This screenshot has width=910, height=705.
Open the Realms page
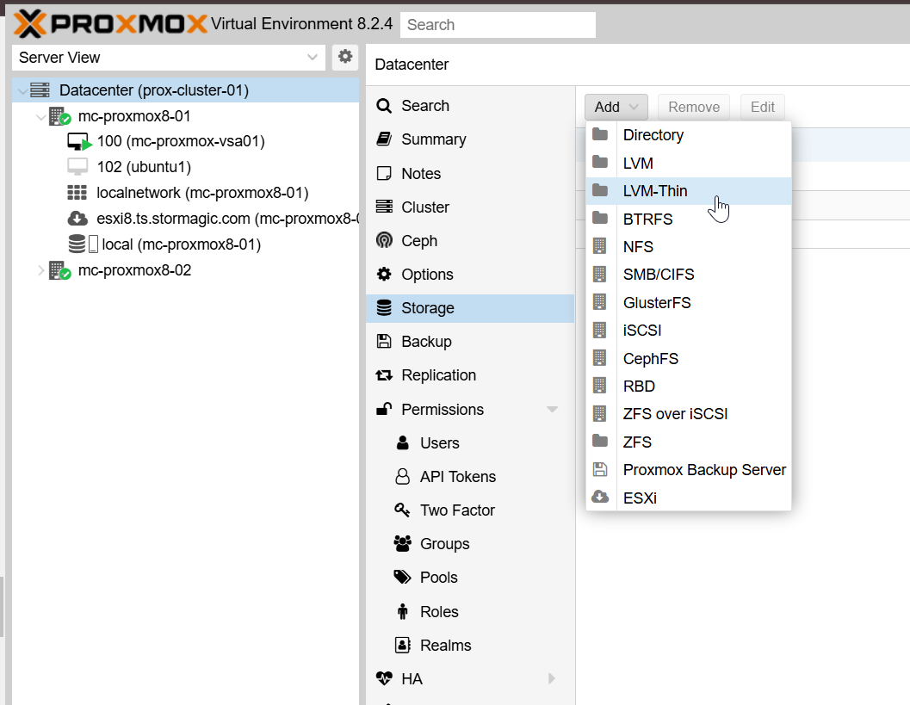[470, 646]
